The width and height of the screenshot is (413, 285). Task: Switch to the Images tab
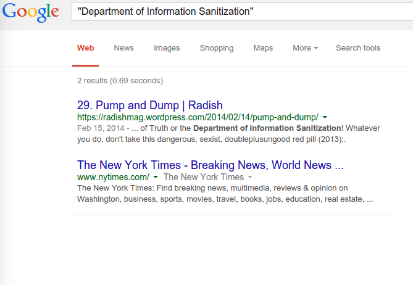point(167,48)
